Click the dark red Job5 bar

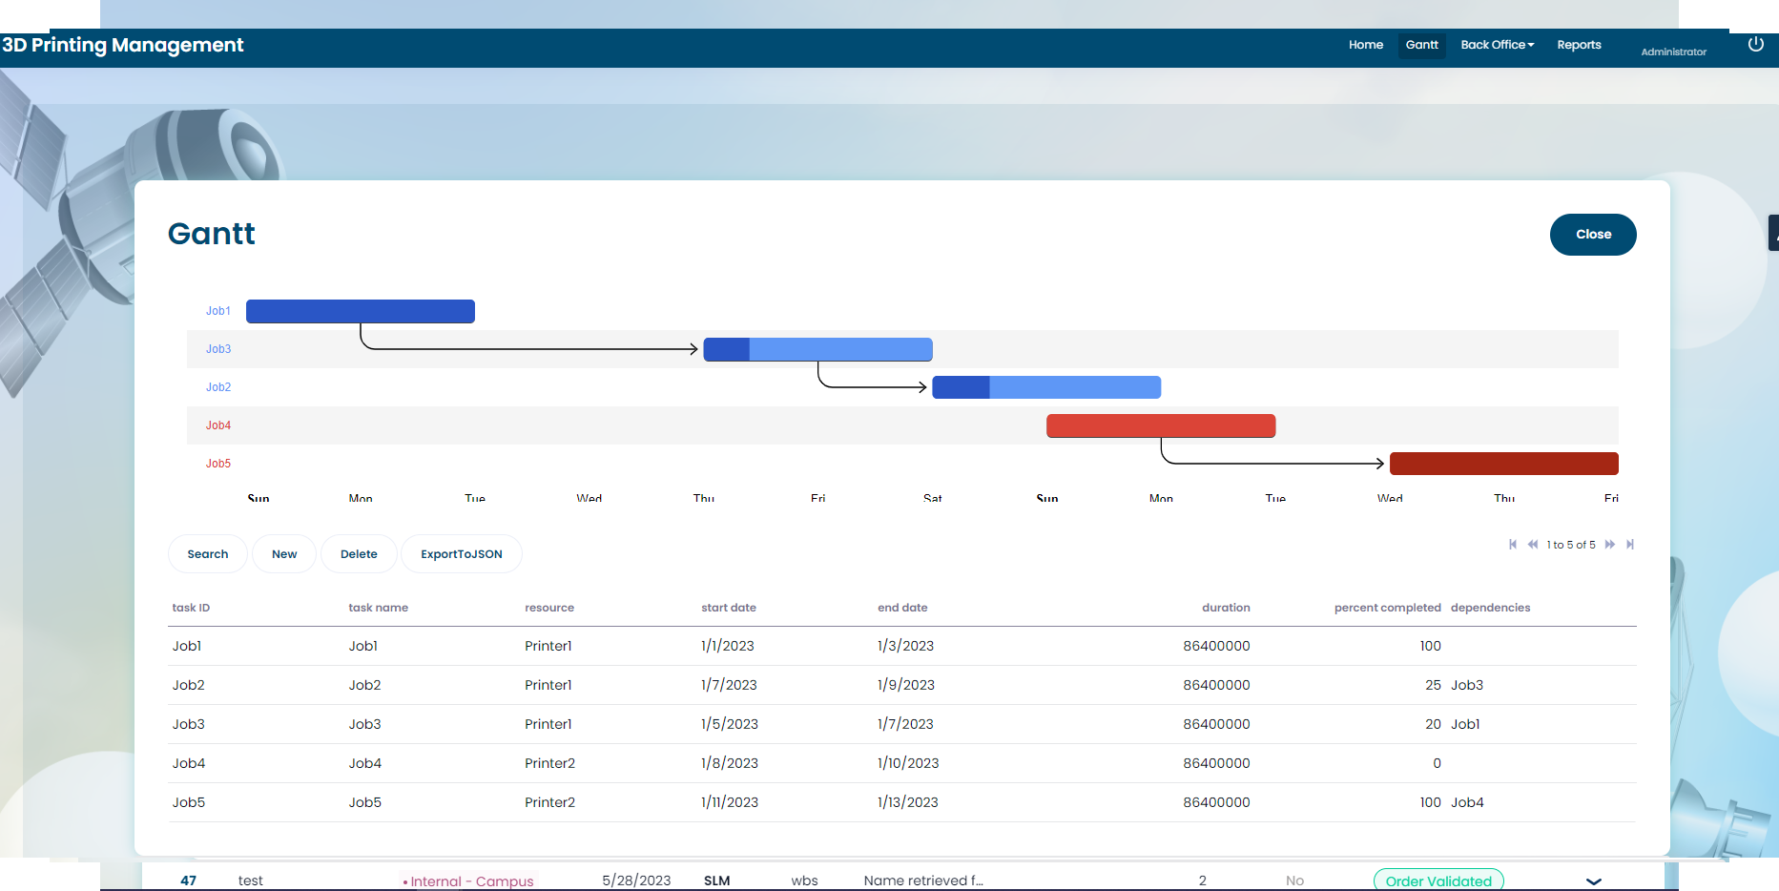coord(1503,464)
